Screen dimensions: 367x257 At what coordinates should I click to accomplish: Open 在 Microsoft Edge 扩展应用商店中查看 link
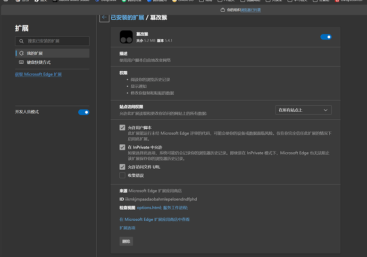pos(154,220)
